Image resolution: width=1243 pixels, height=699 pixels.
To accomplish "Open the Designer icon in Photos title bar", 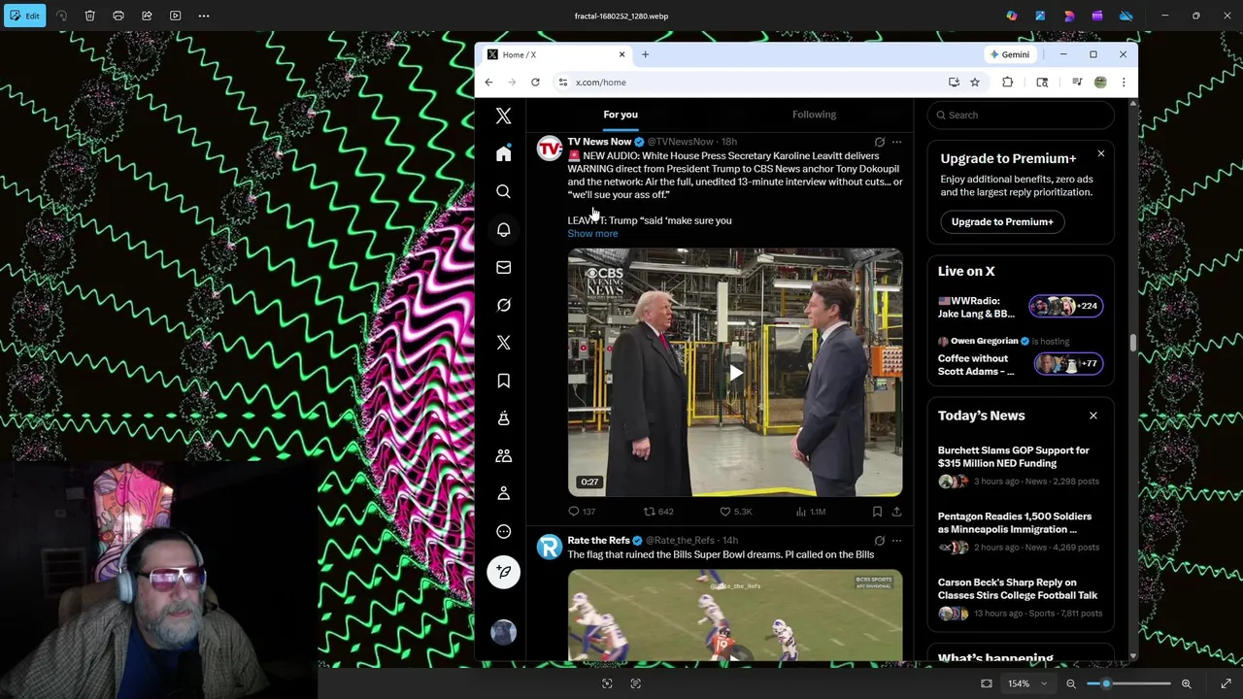I will (1040, 16).
